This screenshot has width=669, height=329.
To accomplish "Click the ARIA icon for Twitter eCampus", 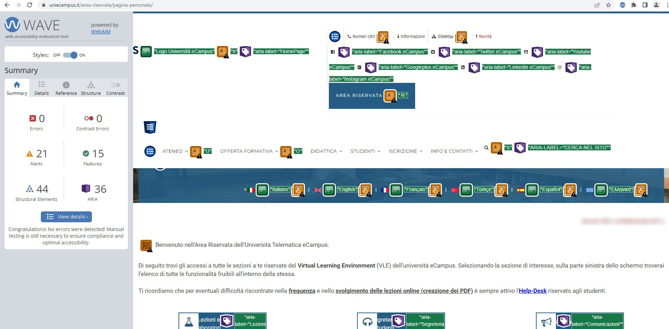I will pos(444,52).
